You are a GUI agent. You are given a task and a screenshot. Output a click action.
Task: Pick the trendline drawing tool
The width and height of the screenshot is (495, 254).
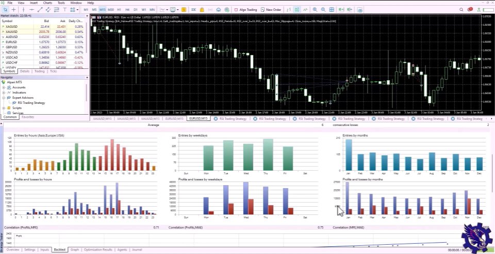(x=40, y=10)
